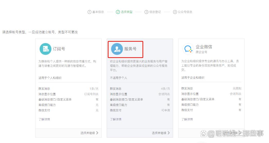Click step 1 circle number icon
Viewport: 269px width, 143px height.
[89, 12]
